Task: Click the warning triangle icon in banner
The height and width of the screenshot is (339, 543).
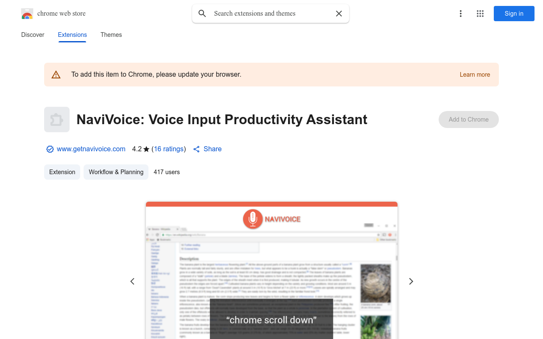Action: (x=56, y=75)
